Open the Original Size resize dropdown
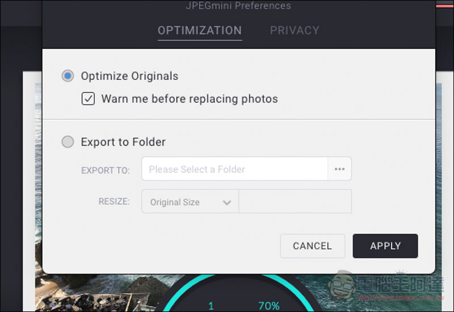The image size is (454, 312). (190, 202)
